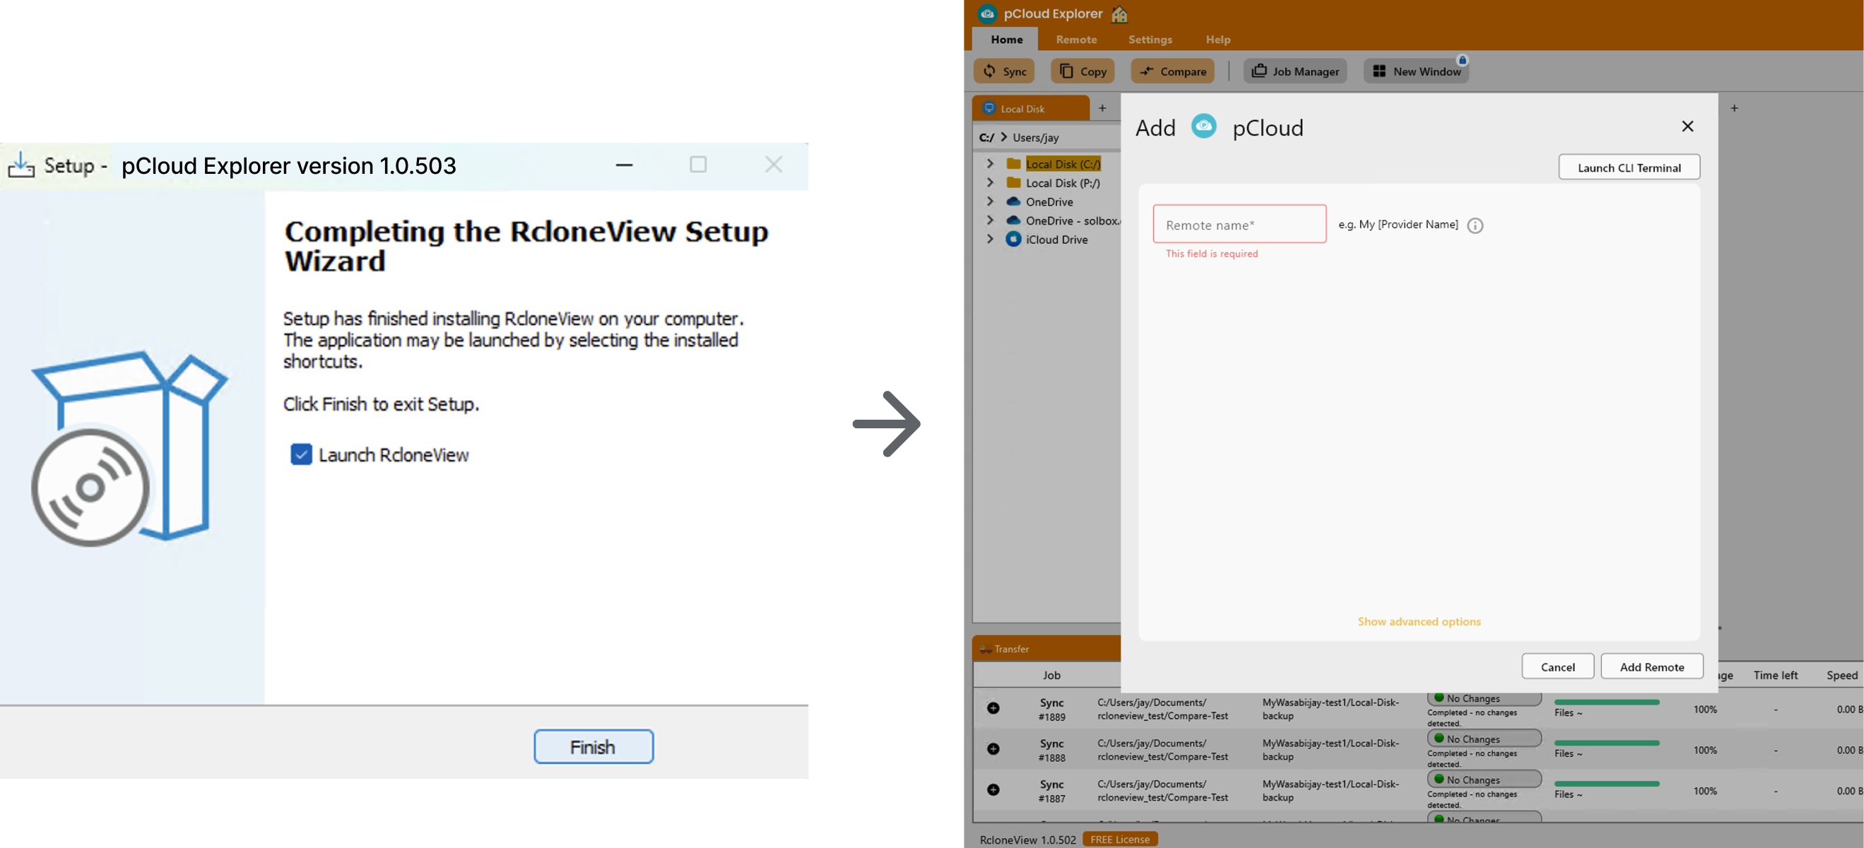Click the Transfer panel icon
The height and width of the screenshot is (848, 1864).
(x=986, y=648)
